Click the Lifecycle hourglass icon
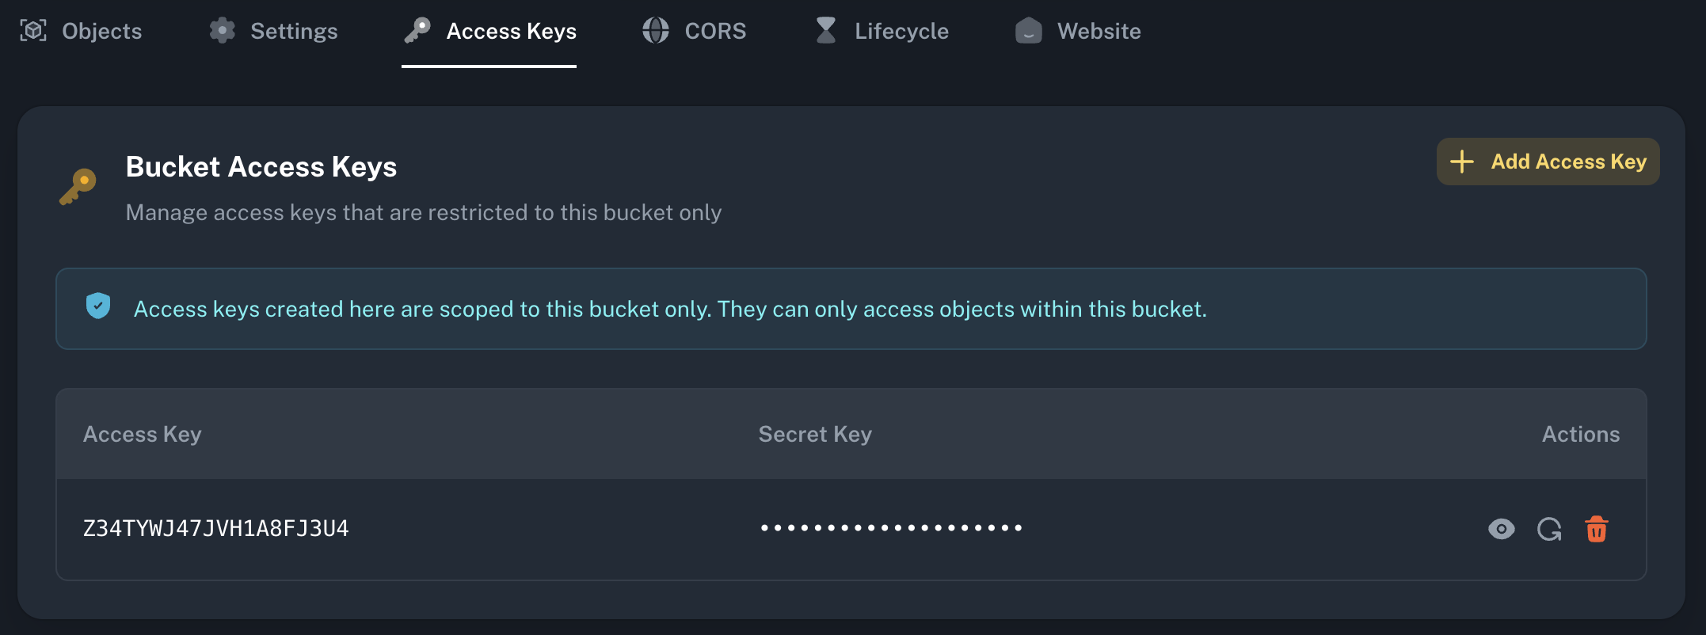This screenshot has width=1706, height=635. click(x=826, y=31)
